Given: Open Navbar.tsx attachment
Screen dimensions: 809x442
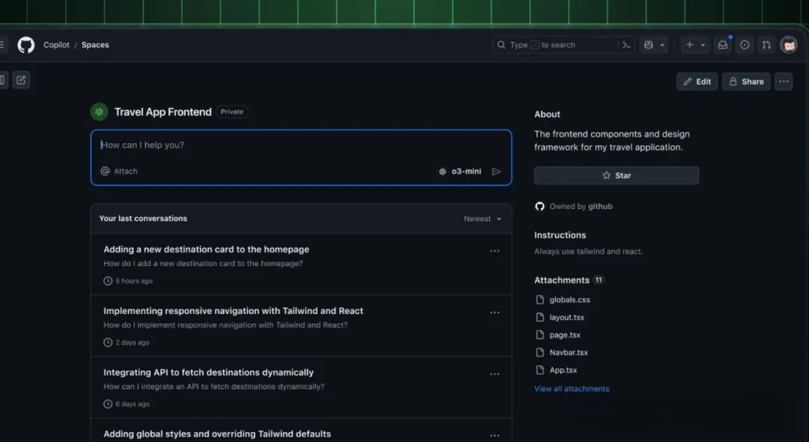Looking at the screenshot, I should pyautogui.click(x=569, y=352).
